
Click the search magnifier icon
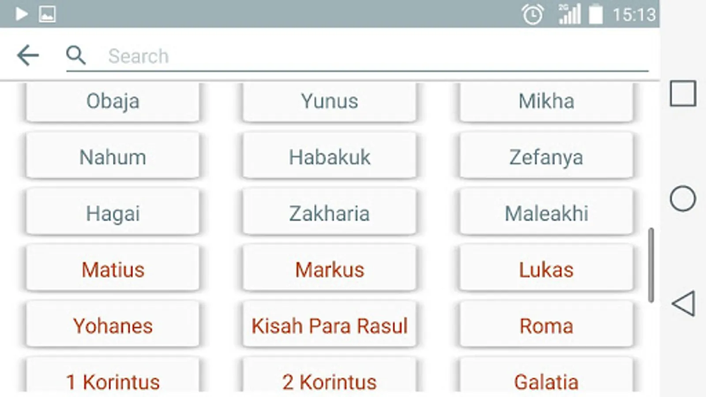coord(76,56)
